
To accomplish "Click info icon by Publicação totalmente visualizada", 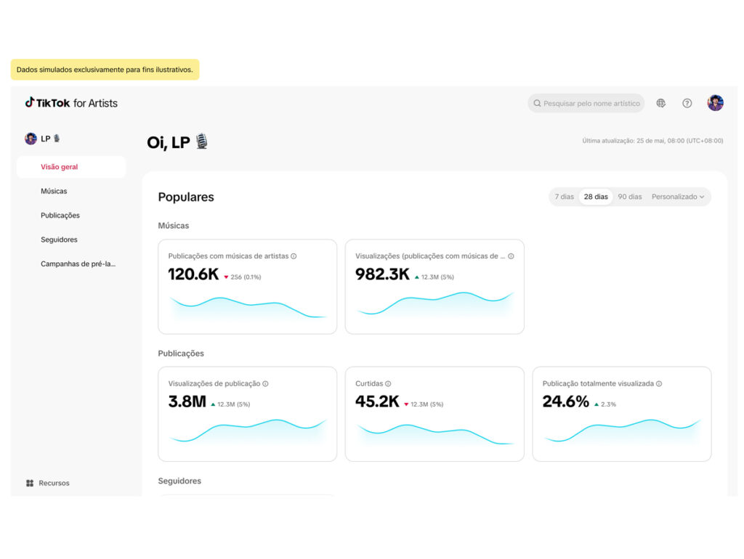I will [658, 383].
